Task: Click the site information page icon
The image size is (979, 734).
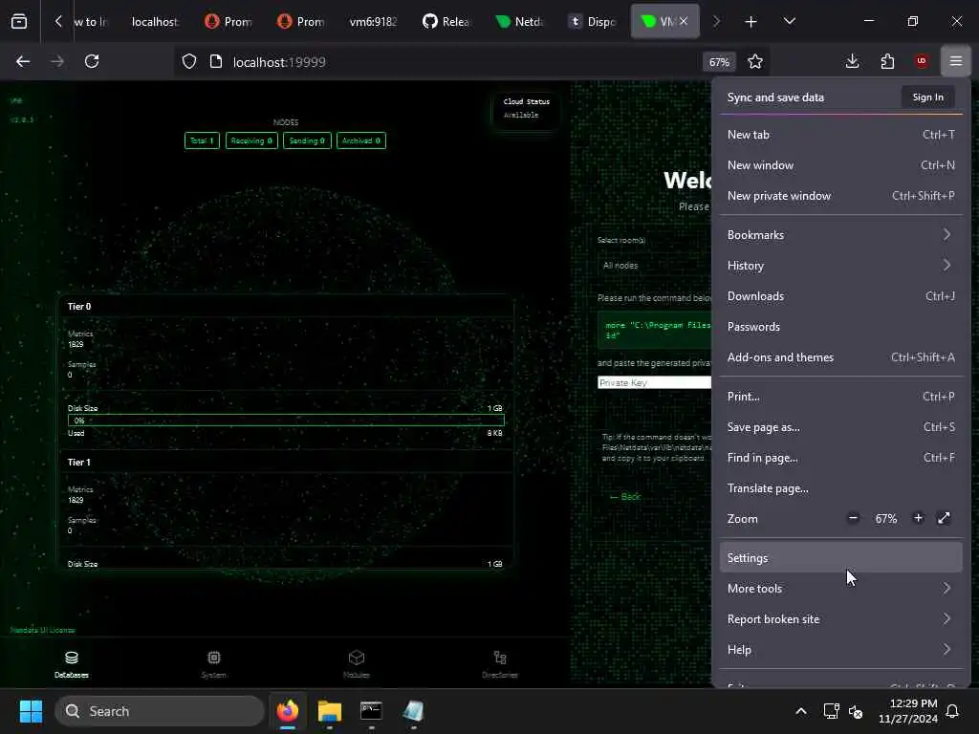Action: coord(216,62)
